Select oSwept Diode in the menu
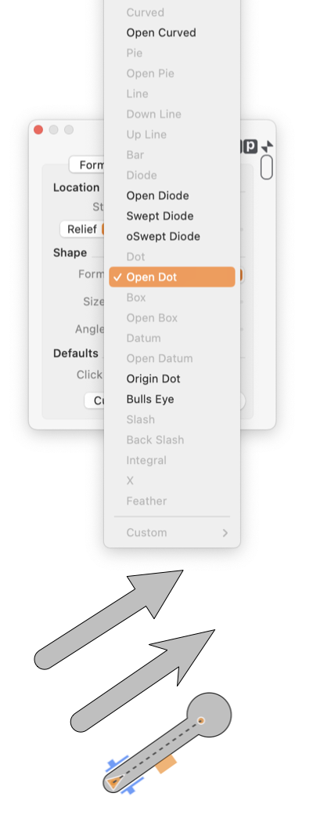 coord(163,237)
